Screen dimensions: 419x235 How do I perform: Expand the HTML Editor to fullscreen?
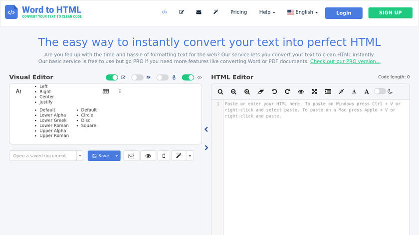[314, 92]
